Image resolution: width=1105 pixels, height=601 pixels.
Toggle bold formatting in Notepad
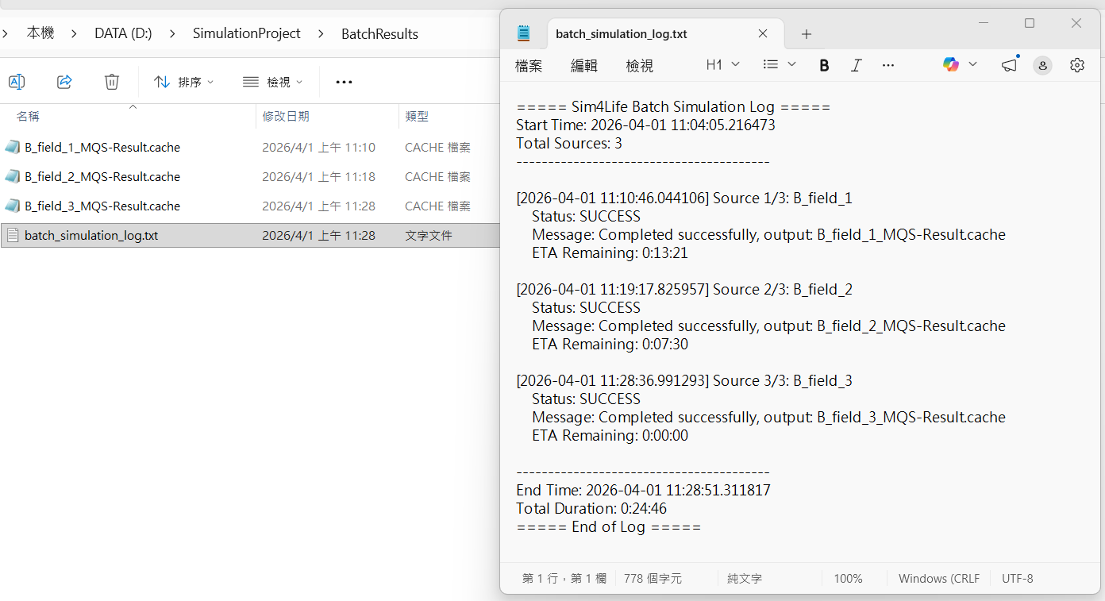pyautogui.click(x=824, y=65)
